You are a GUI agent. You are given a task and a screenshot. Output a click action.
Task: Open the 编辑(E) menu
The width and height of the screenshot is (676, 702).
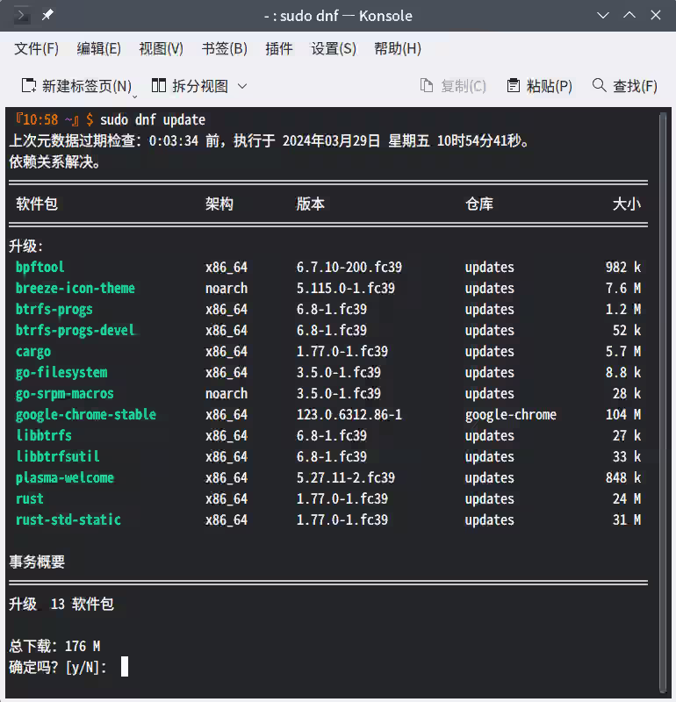[99, 49]
